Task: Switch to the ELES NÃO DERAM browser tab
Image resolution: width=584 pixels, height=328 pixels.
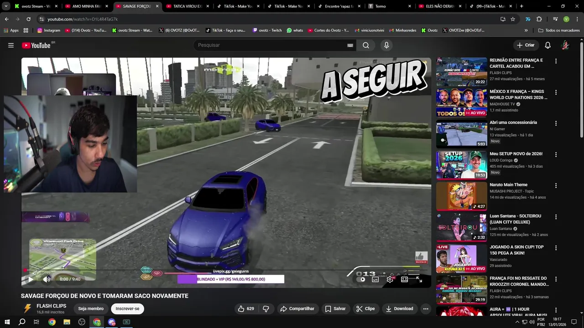Action: coord(439,6)
